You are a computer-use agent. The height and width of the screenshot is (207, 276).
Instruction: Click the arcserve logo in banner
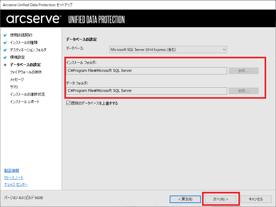pos(34,19)
